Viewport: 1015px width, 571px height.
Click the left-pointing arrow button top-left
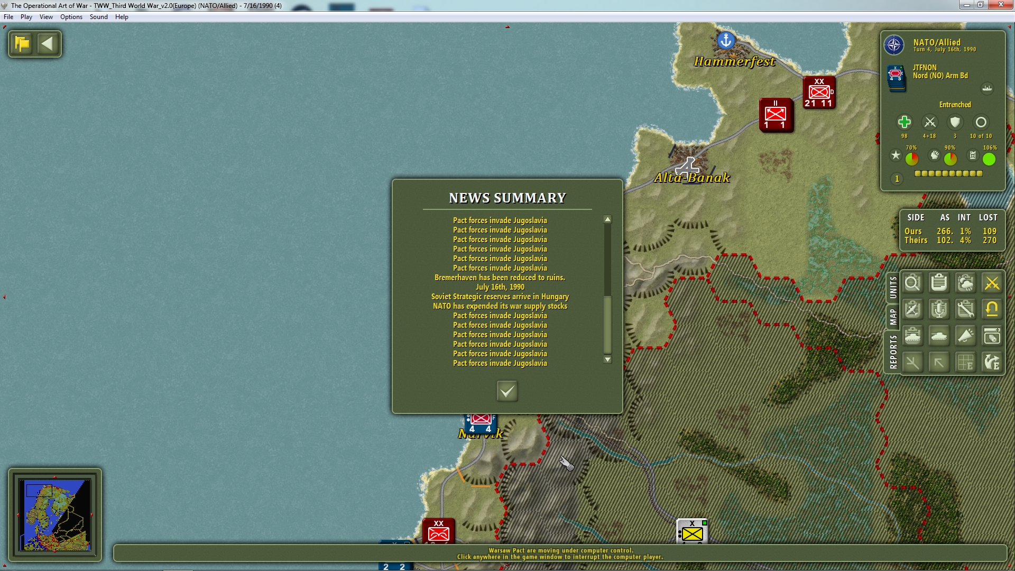(x=48, y=43)
